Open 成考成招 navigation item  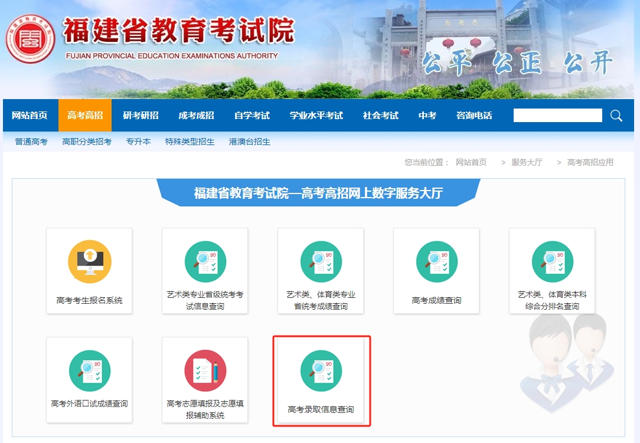[x=197, y=116]
